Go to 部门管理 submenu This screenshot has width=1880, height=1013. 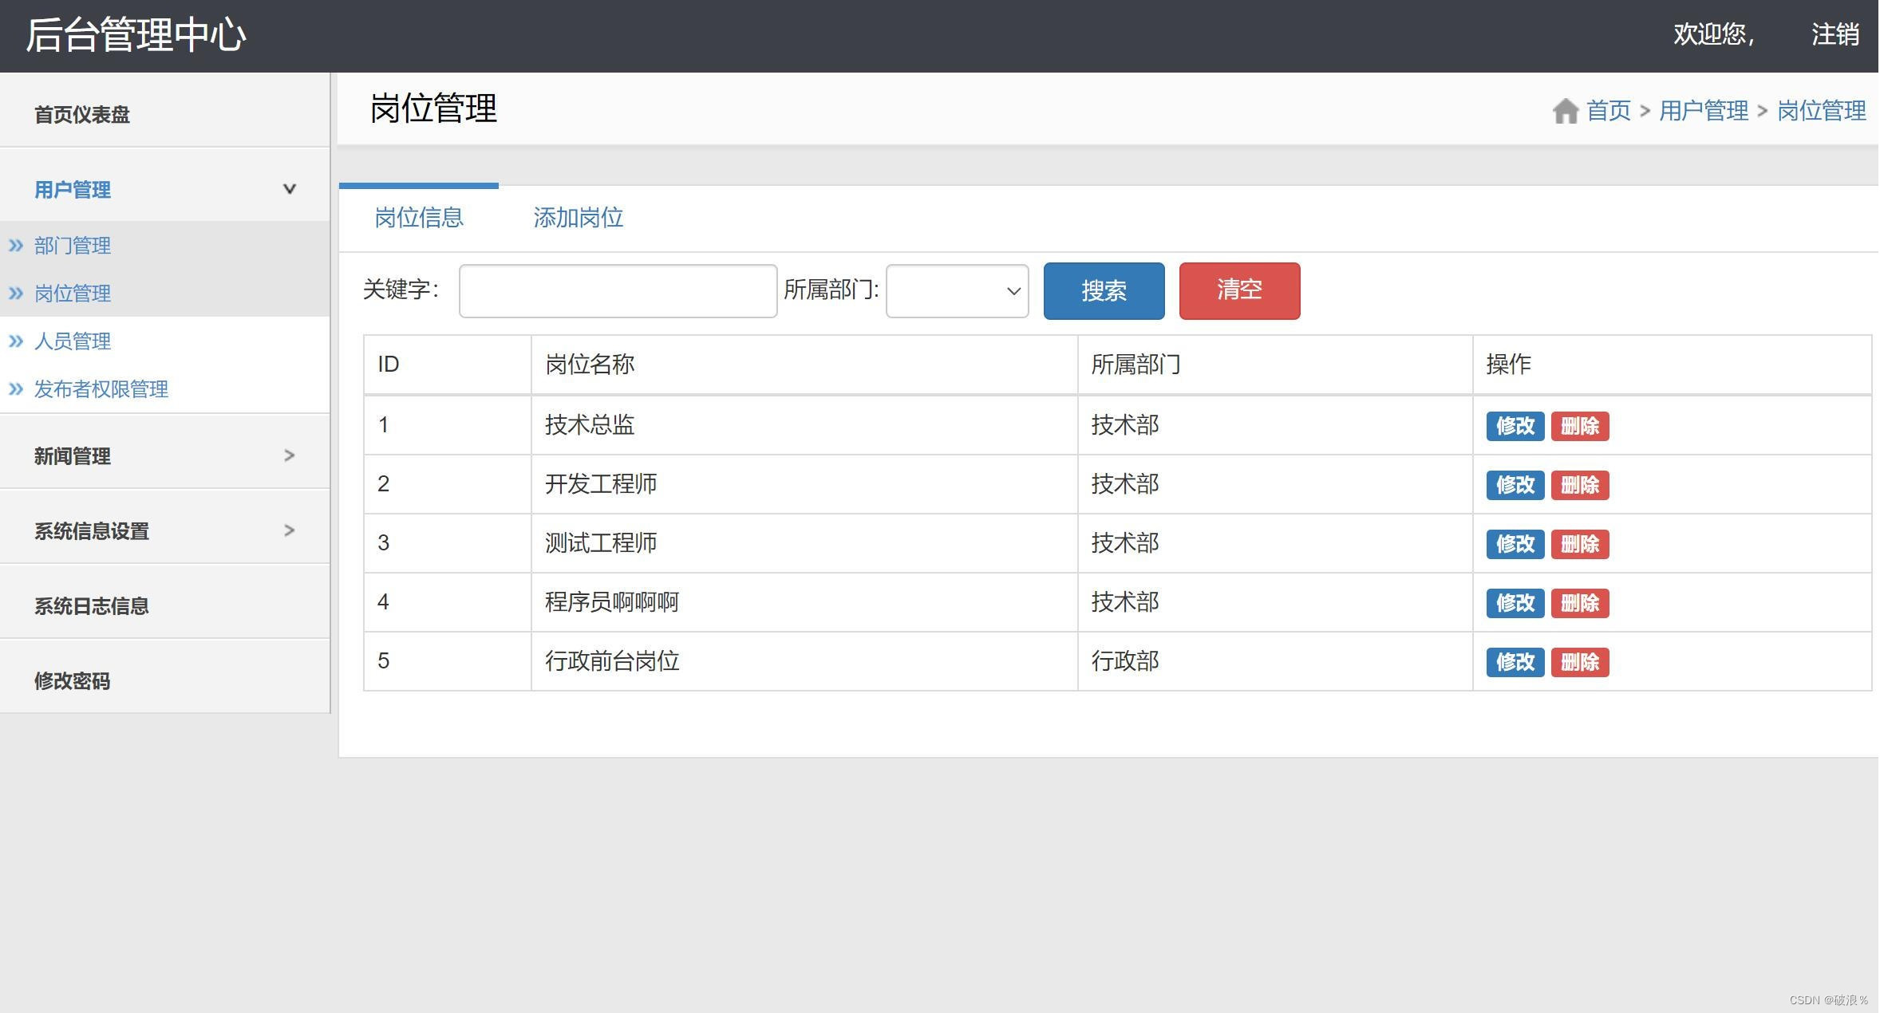73,246
